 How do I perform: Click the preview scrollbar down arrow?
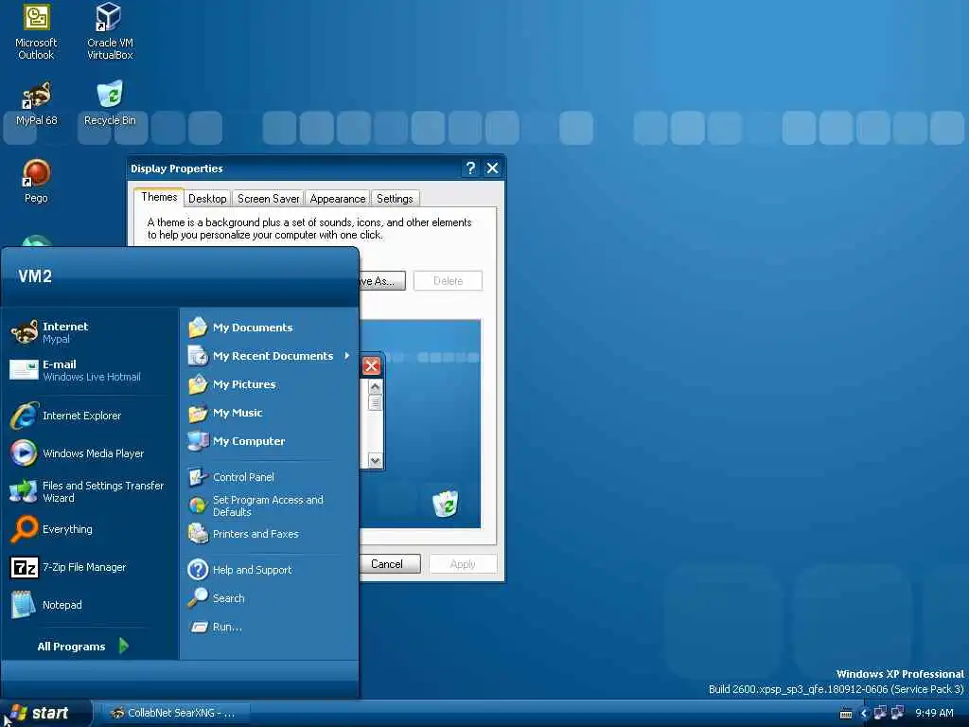point(375,461)
